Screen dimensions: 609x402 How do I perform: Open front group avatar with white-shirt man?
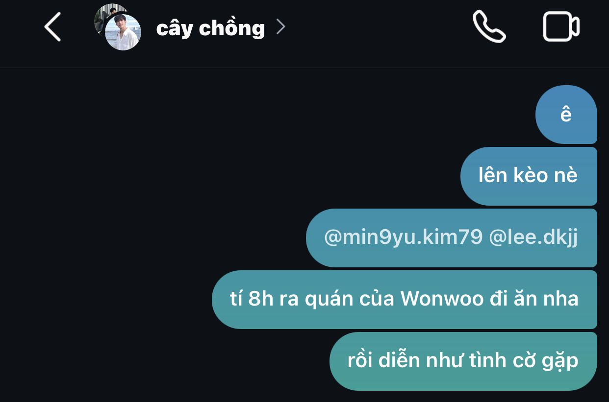[123, 32]
